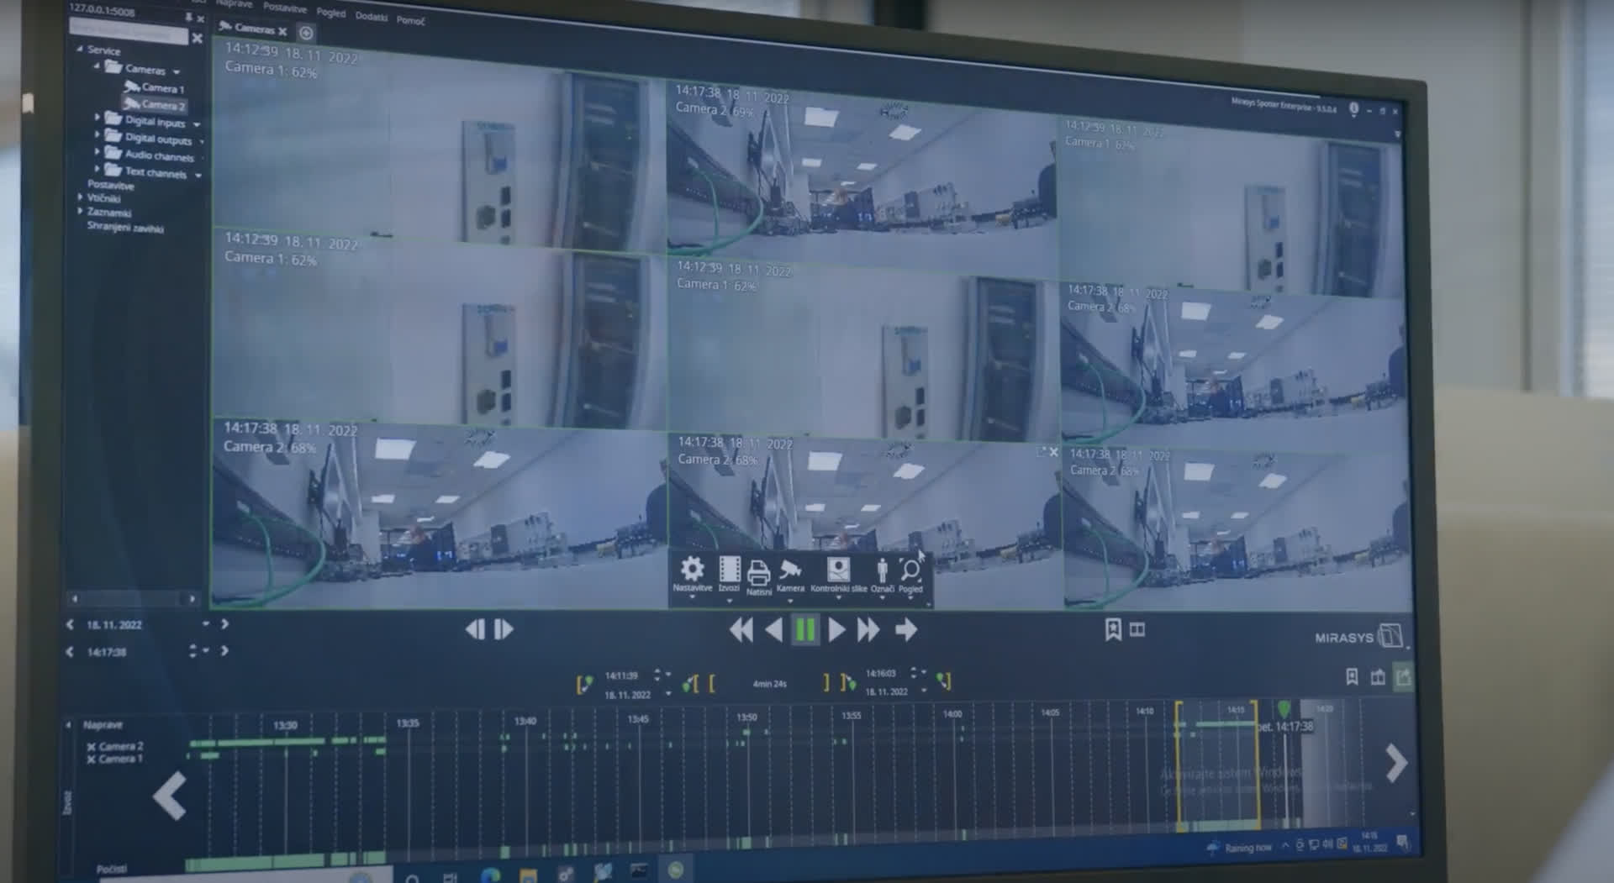Click the Kontrolniki slike icon
The image size is (1614, 883).
coord(838,571)
